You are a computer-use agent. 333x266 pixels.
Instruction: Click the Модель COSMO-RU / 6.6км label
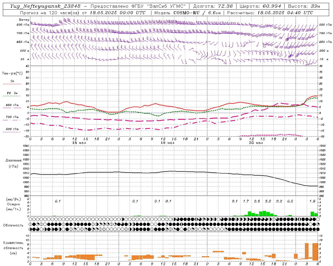(x=188, y=13)
